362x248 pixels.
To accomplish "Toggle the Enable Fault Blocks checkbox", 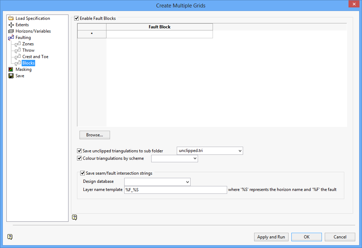I will point(77,18).
